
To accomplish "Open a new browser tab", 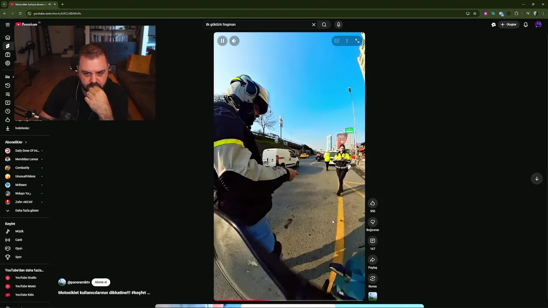I will click(x=62, y=4).
